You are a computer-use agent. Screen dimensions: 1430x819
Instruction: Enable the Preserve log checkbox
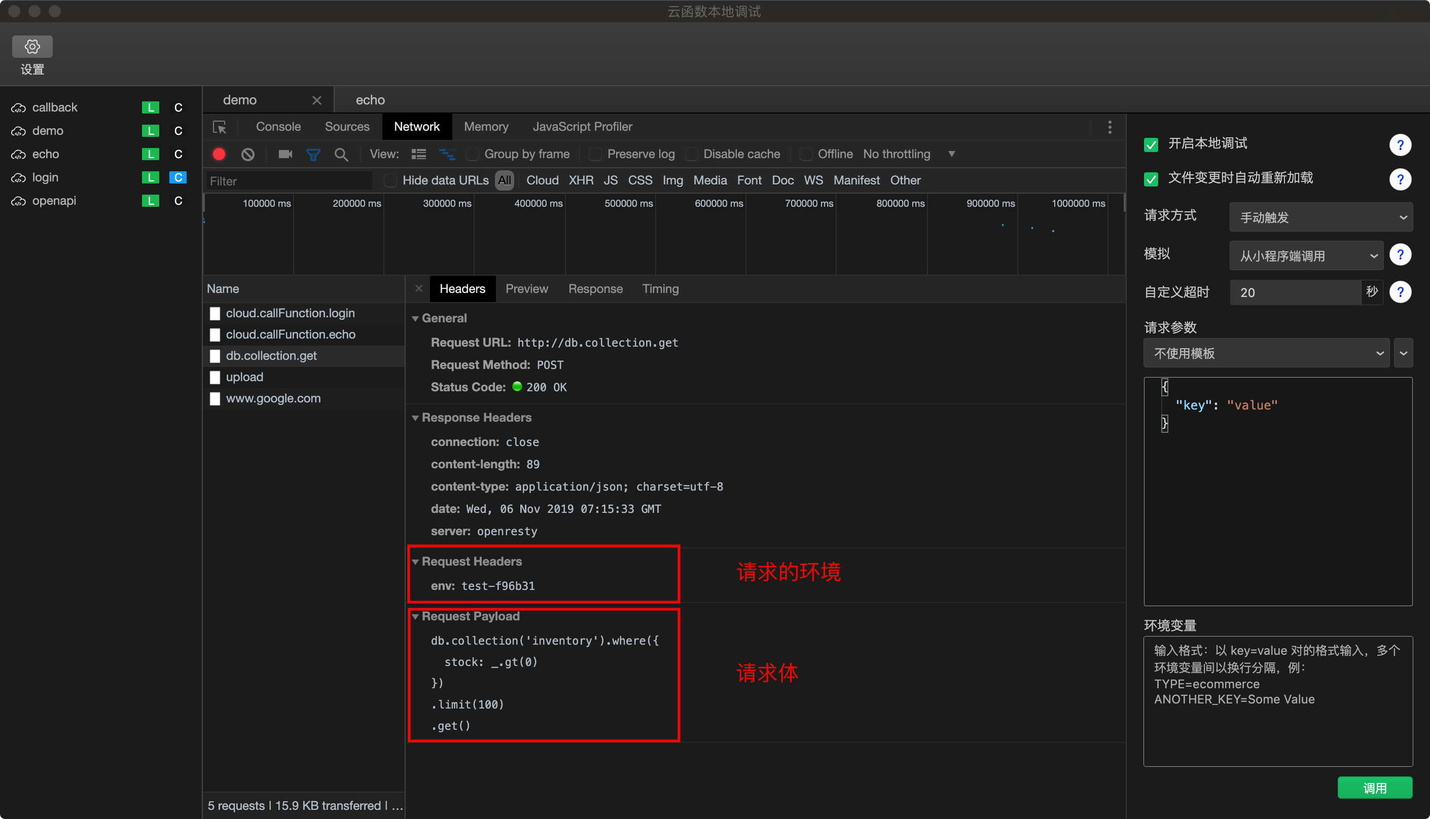click(595, 154)
